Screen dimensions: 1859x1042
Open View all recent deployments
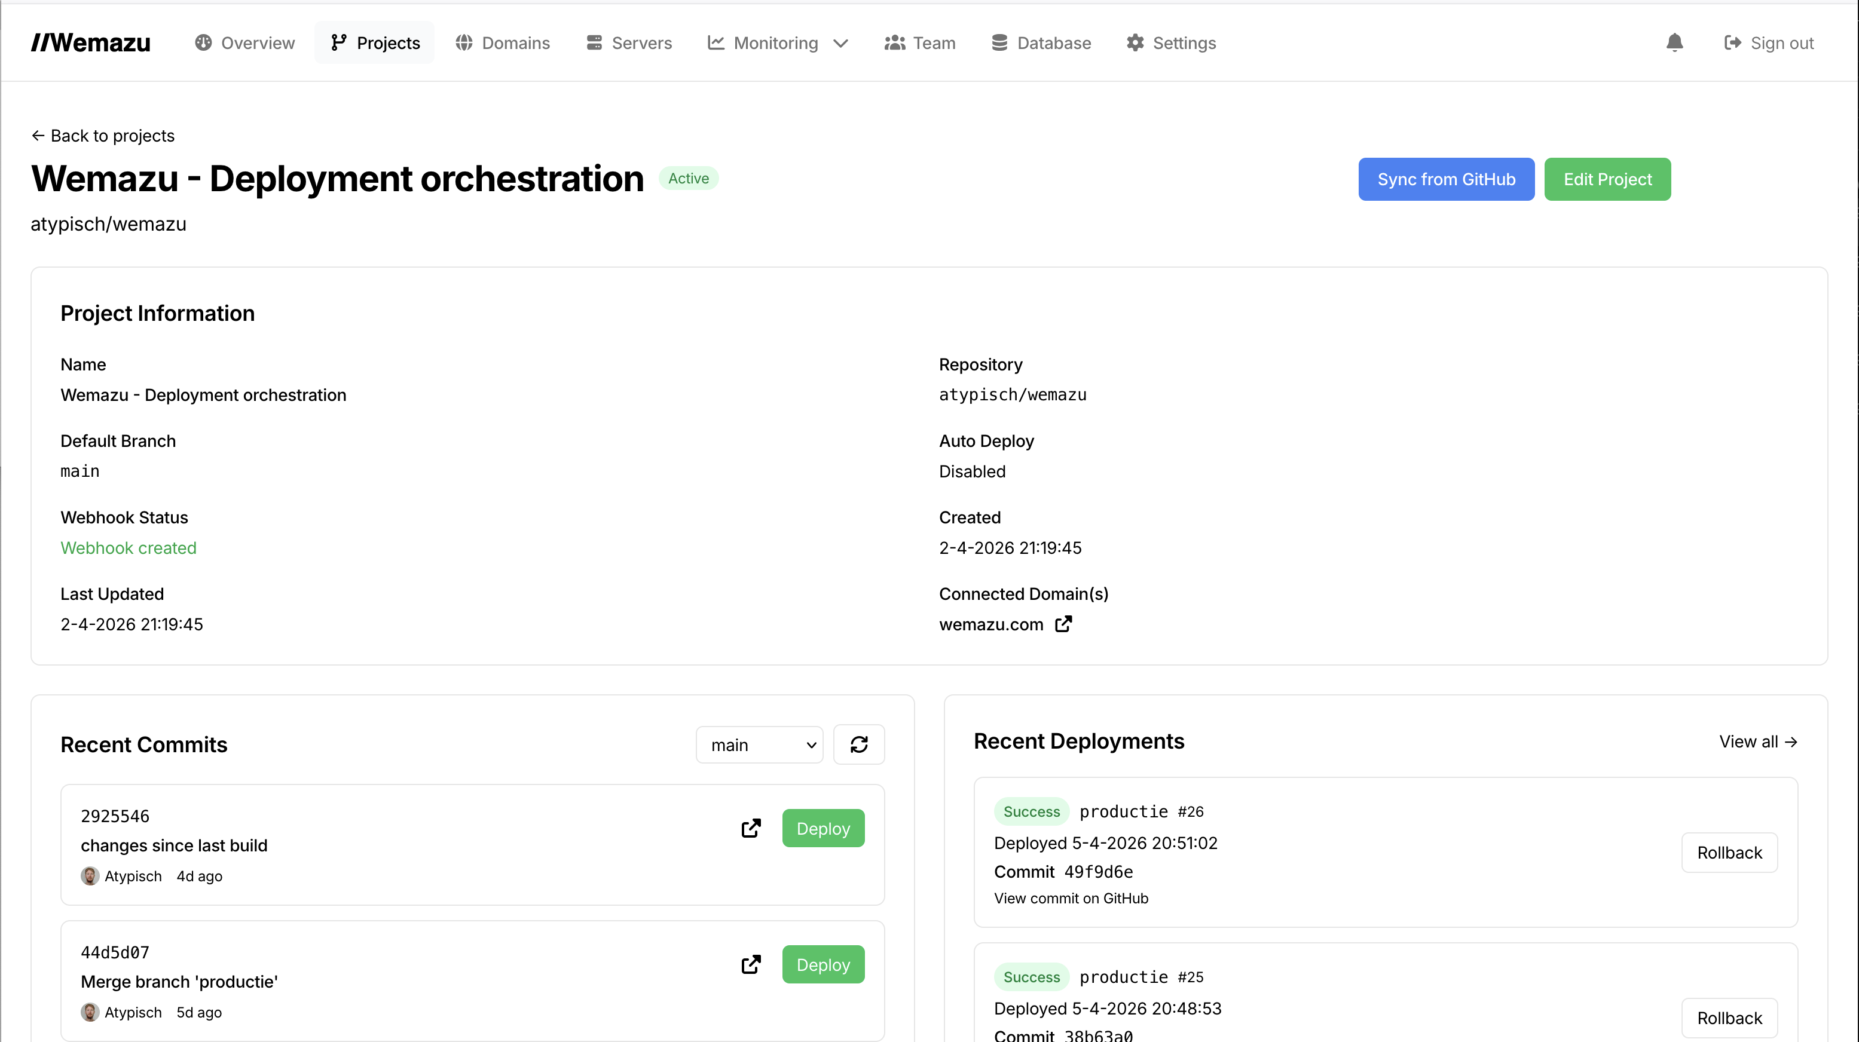coord(1757,741)
